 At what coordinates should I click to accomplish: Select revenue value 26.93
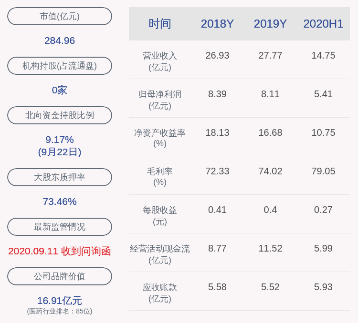pyautogui.click(x=217, y=55)
